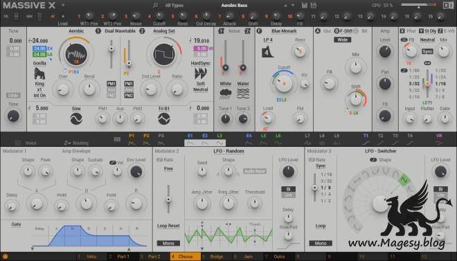This screenshot has width=457, height=261.
Task: Open the Massive X main menu arrow
Action: [x=63, y=6]
